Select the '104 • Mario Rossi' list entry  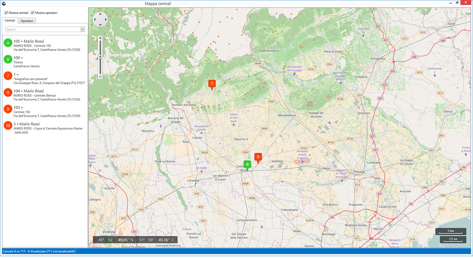tap(45, 95)
